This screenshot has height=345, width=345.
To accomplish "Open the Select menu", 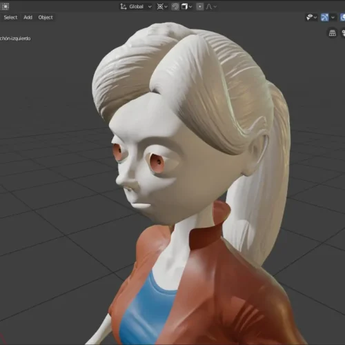I will tap(10, 17).
